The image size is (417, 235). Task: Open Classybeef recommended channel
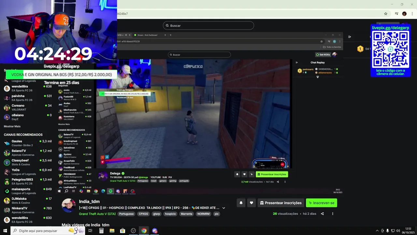[x=28, y=162]
